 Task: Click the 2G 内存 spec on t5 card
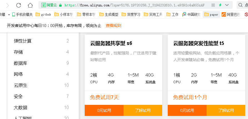click(194, 78)
